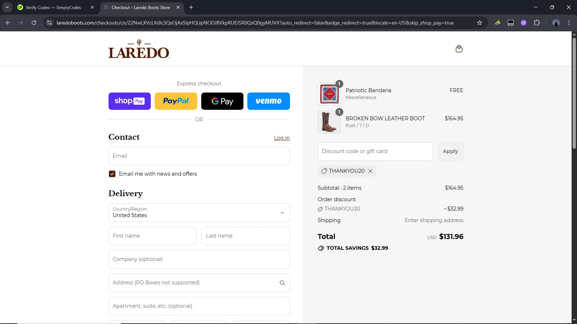Click the Laredo logo
The width and height of the screenshot is (577, 324).
pos(139,49)
